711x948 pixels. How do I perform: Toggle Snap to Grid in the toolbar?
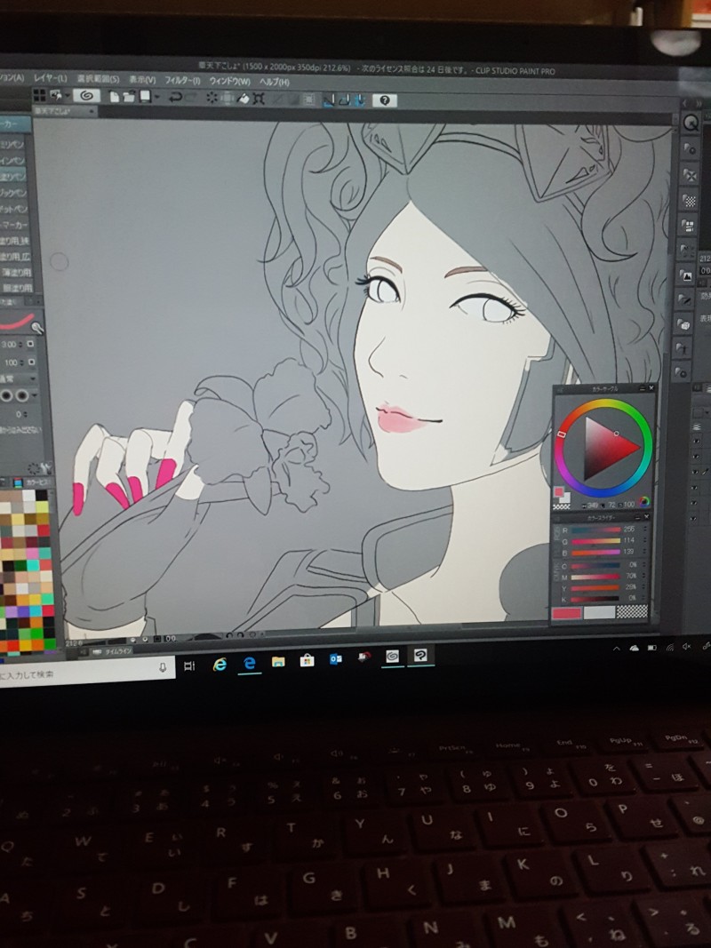(x=360, y=101)
